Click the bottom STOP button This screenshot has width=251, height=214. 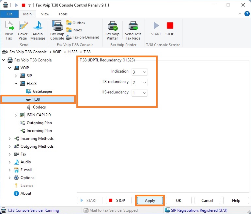pyautogui.click(x=118, y=200)
